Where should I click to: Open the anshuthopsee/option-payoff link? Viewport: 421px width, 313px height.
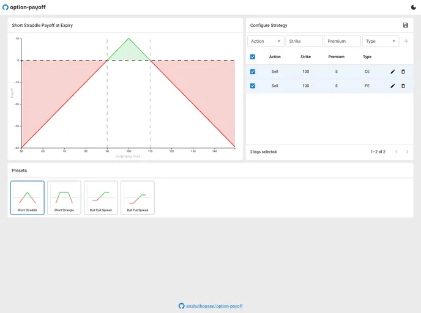(x=214, y=306)
